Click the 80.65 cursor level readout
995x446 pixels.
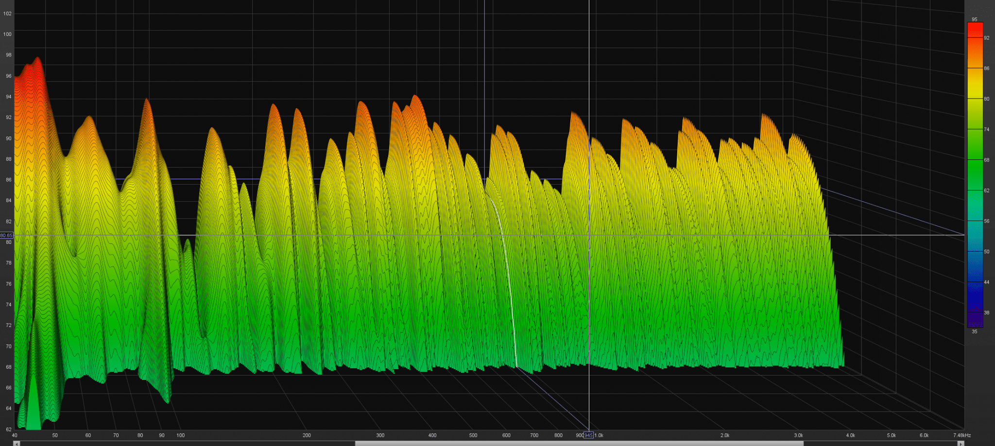6,236
